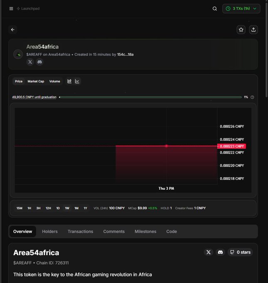The width and height of the screenshot is (268, 283).
Task: Expand the 3 TXs (1h) dropdown
Action: (x=241, y=8)
